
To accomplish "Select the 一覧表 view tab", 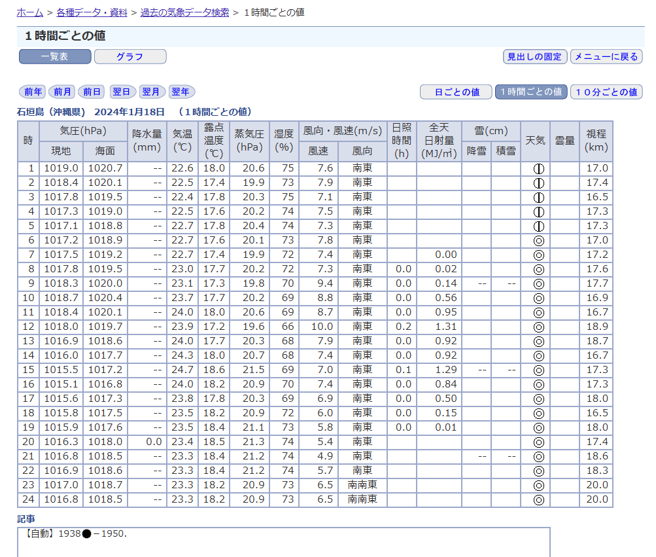I will click(x=55, y=57).
